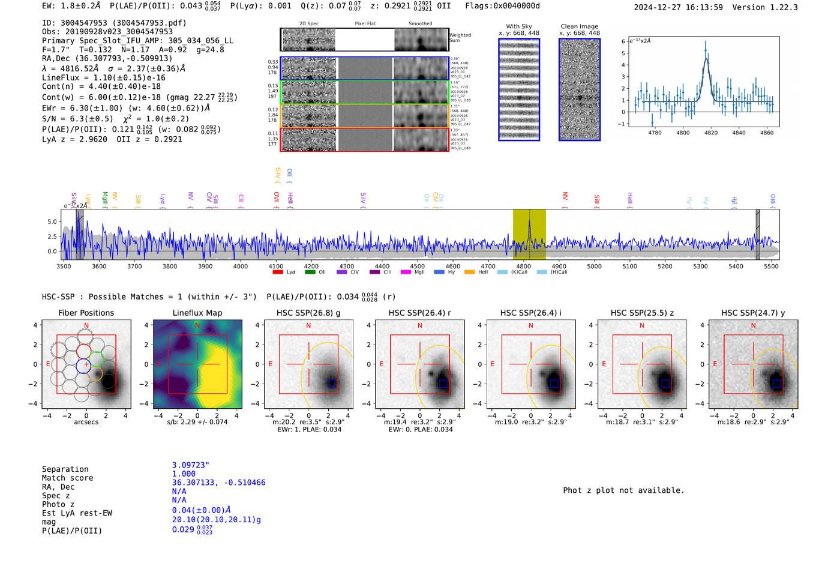Click the hatched gray band near 5460 Å

pos(758,234)
